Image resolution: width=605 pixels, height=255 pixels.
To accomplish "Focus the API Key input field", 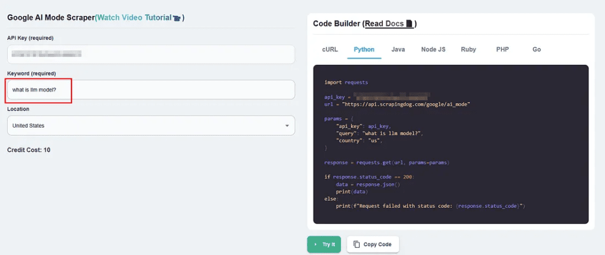I will point(151,54).
